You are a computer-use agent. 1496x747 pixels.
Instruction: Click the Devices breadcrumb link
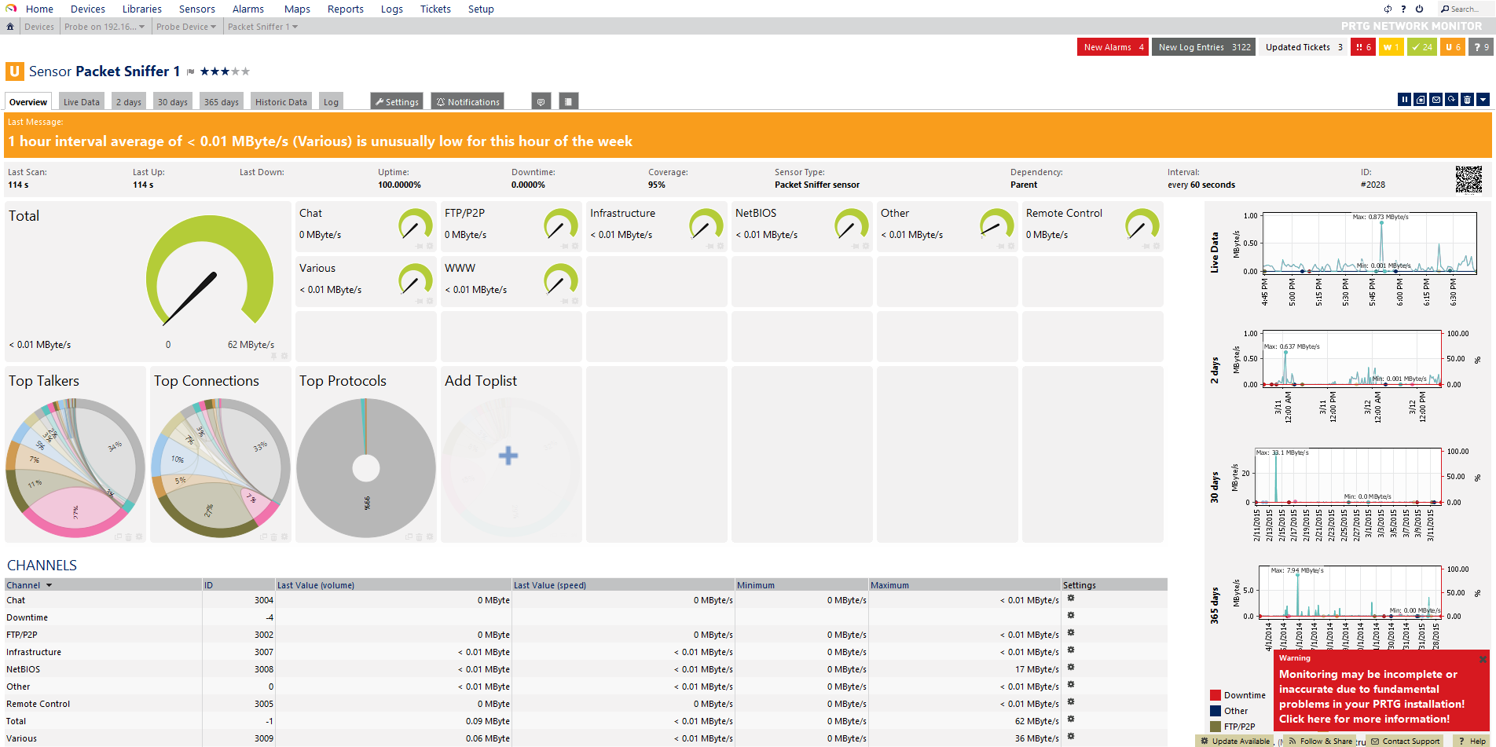point(39,27)
